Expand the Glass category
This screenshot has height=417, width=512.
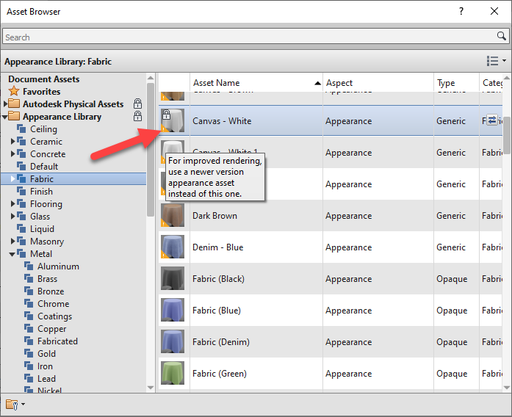tap(12, 216)
